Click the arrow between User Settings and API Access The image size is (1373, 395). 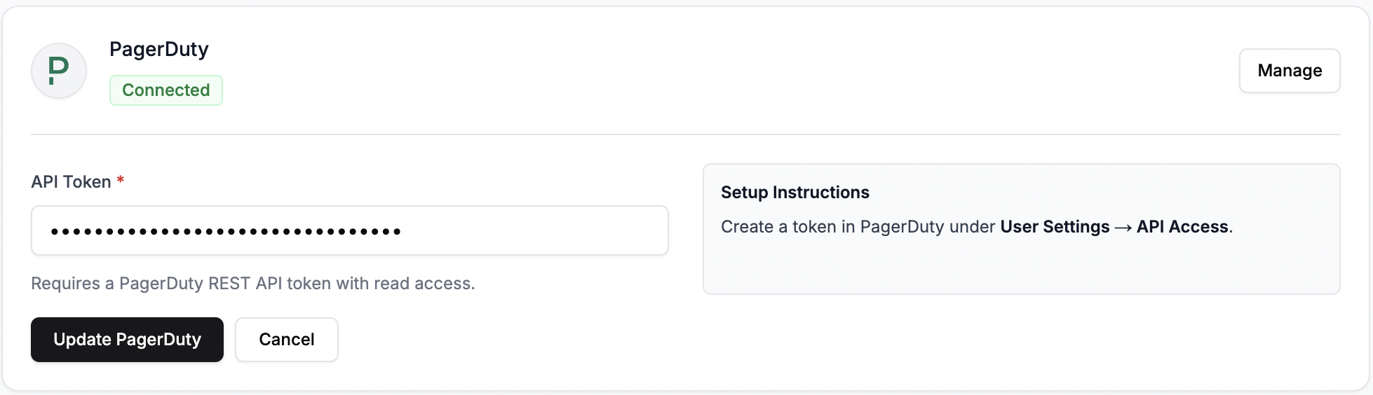(1123, 228)
